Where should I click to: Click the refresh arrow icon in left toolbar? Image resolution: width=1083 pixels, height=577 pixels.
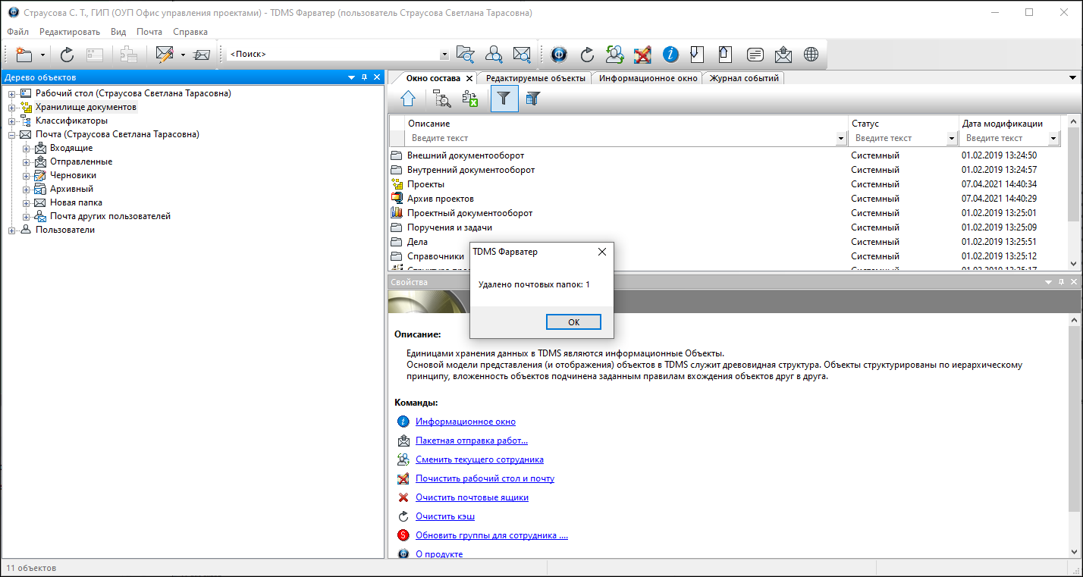coord(67,54)
